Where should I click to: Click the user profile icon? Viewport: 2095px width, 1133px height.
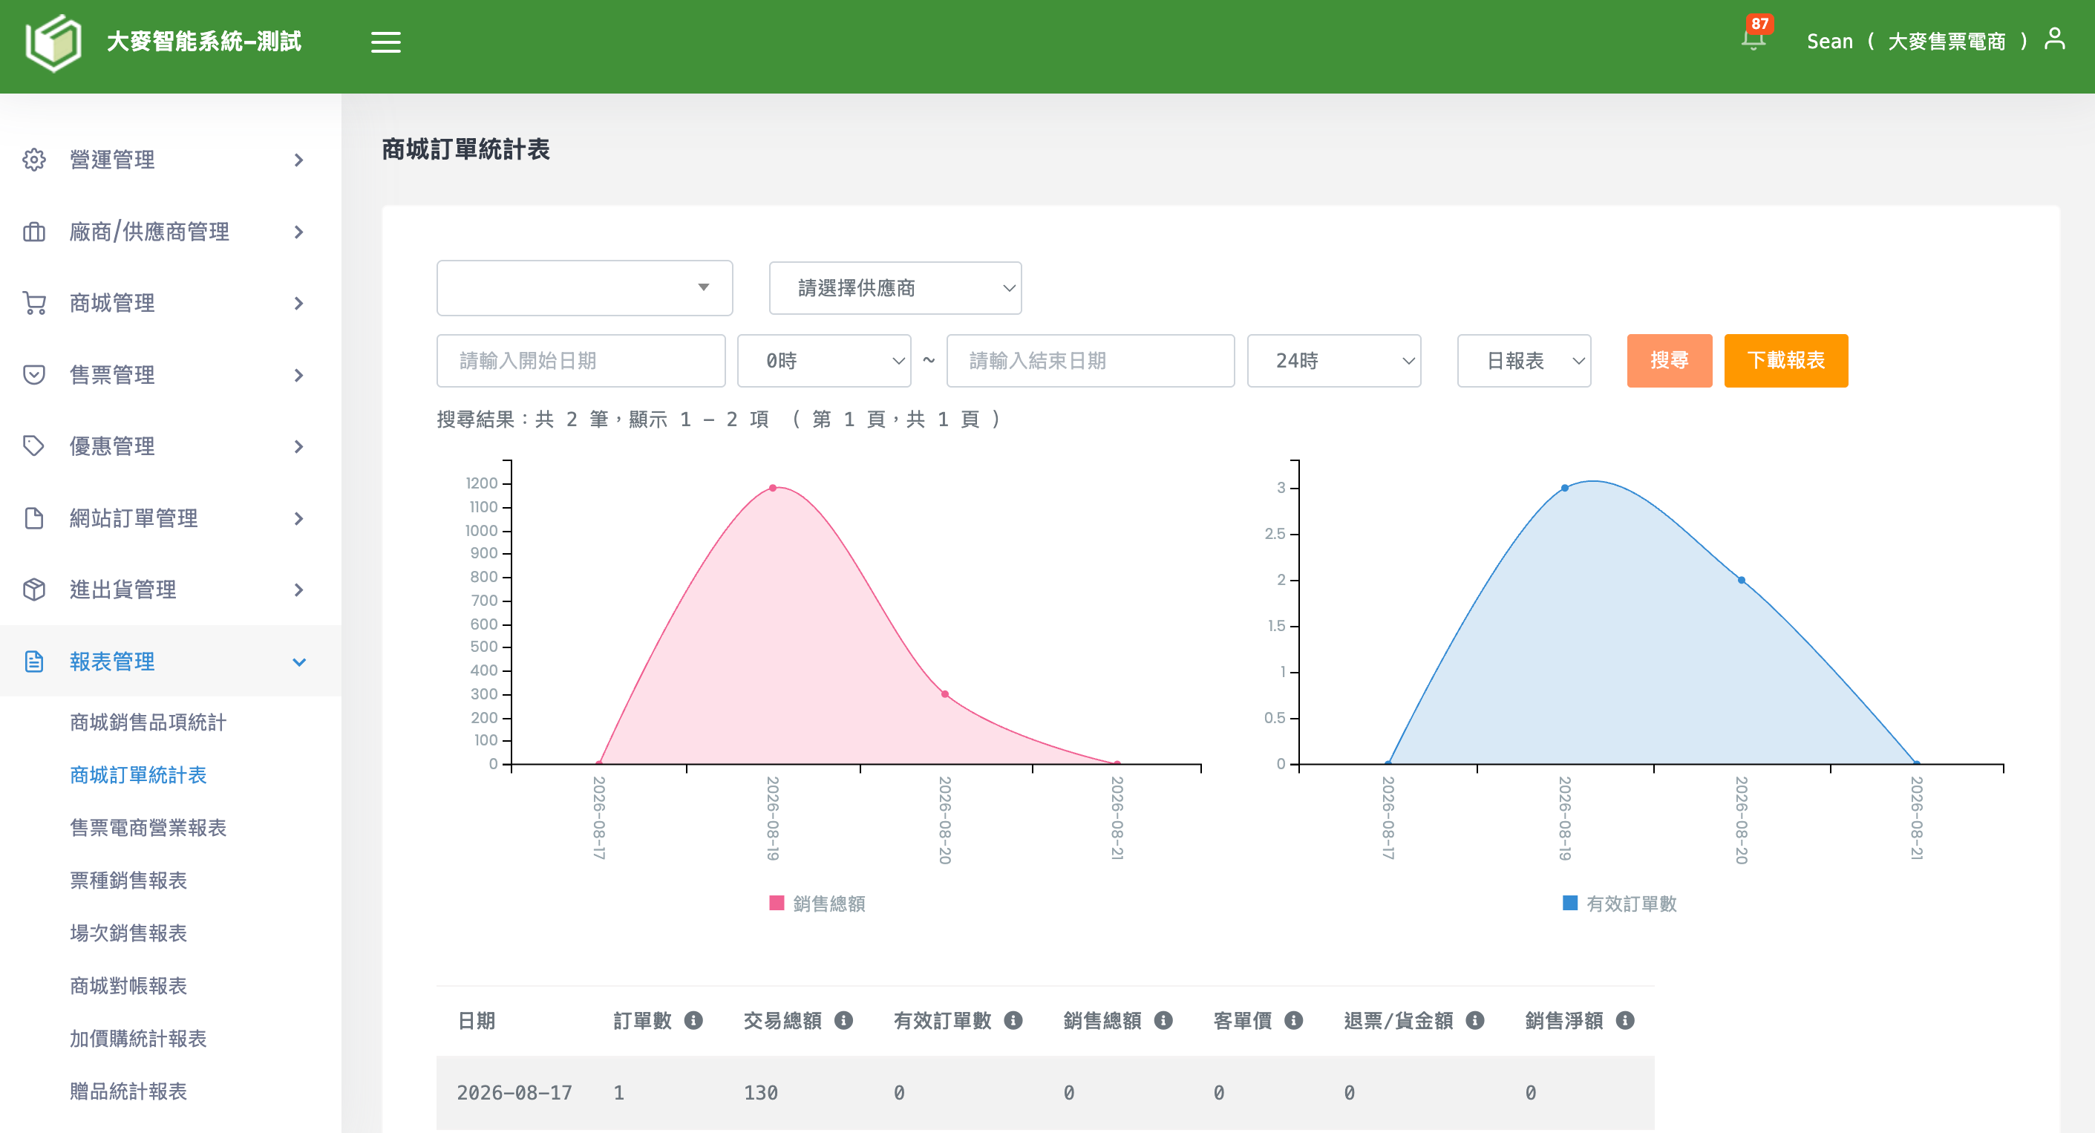[2054, 39]
